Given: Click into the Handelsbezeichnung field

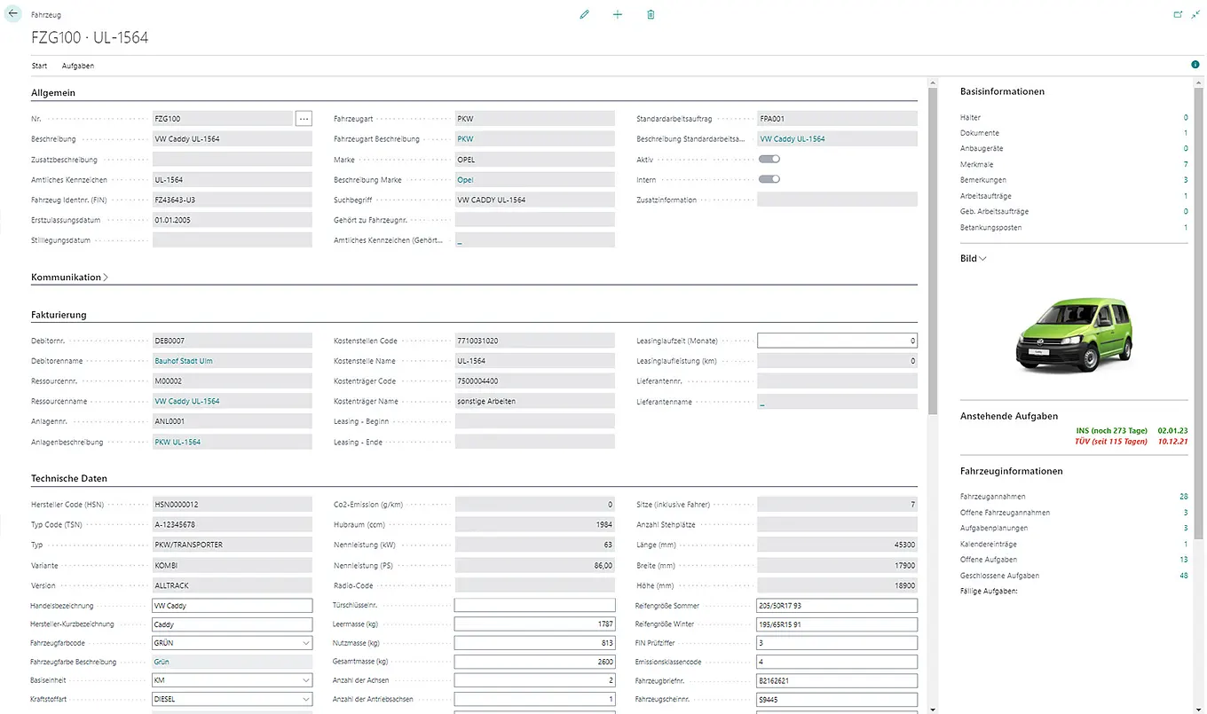Looking at the screenshot, I should click(x=232, y=606).
